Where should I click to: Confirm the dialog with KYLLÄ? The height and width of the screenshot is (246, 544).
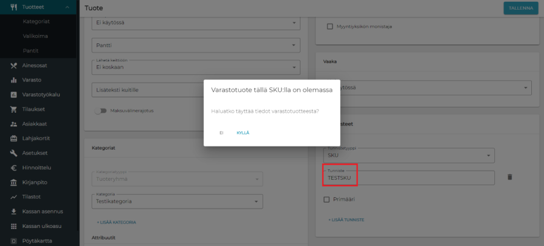click(243, 133)
